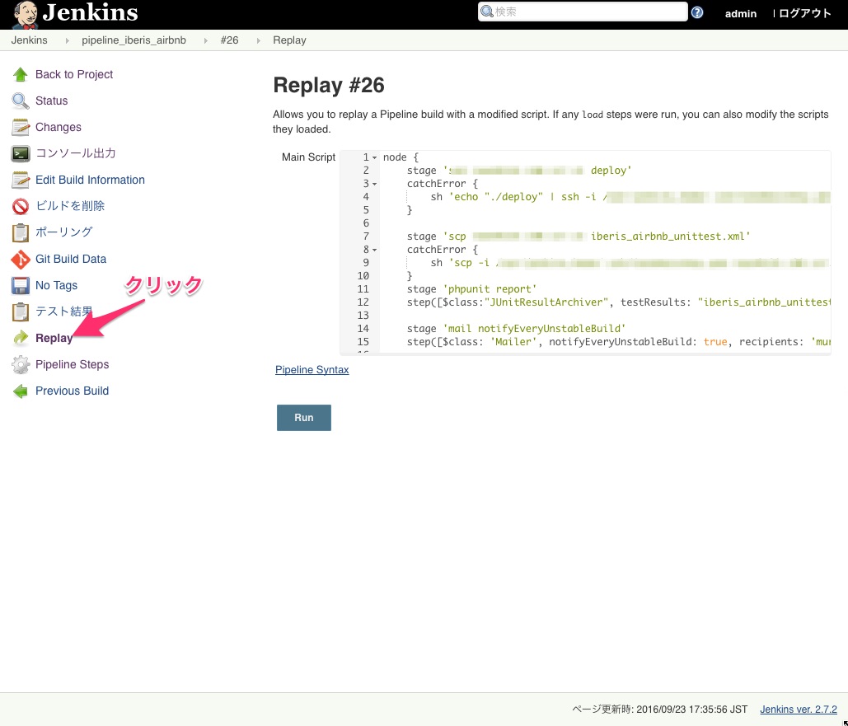Expand dropdown arrow after pipeline_iberis_airbnb breadcrumb
The height and width of the screenshot is (726, 848).
(x=205, y=40)
